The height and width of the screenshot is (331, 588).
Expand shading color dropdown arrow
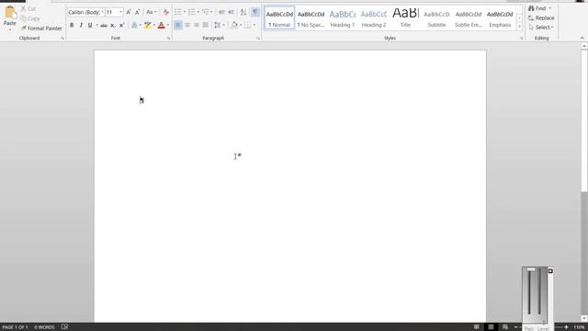[241, 25]
